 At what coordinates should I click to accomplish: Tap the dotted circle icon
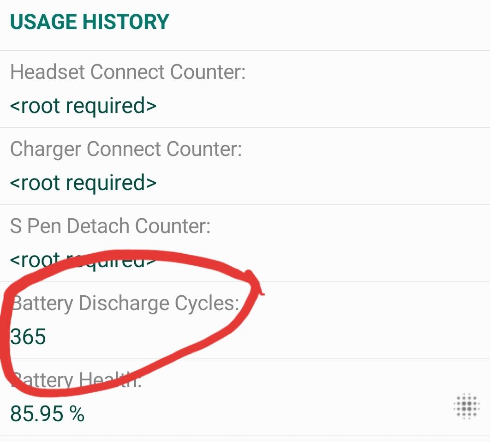pos(466,406)
